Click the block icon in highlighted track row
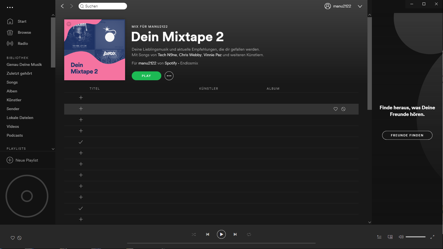Image resolution: width=443 pixels, height=249 pixels. click(x=343, y=109)
